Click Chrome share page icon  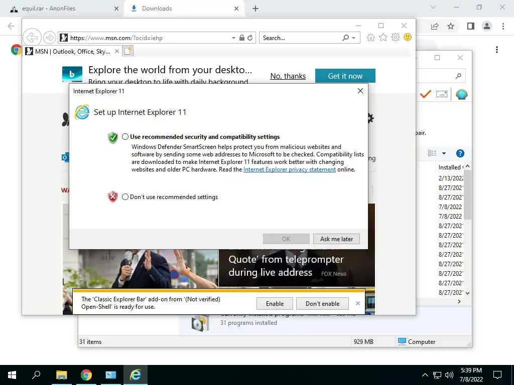pyautogui.click(x=435, y=26)
